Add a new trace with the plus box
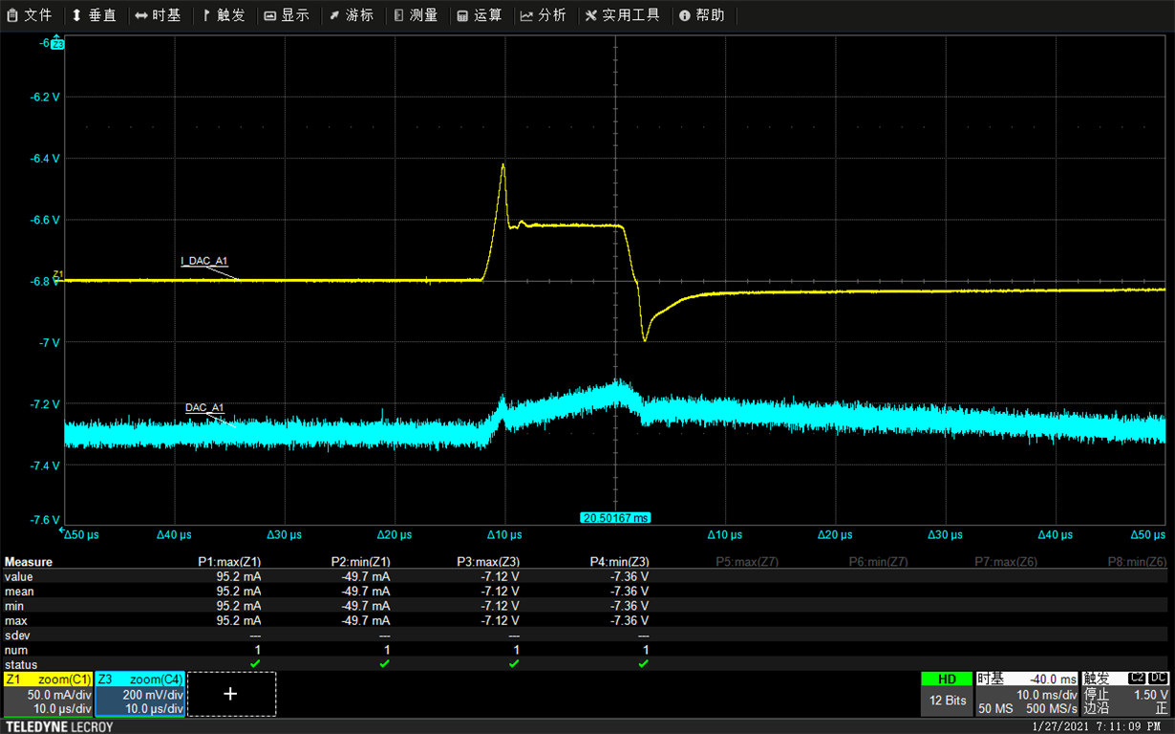This screenshot has height=734, width=1175. [230, 694]
